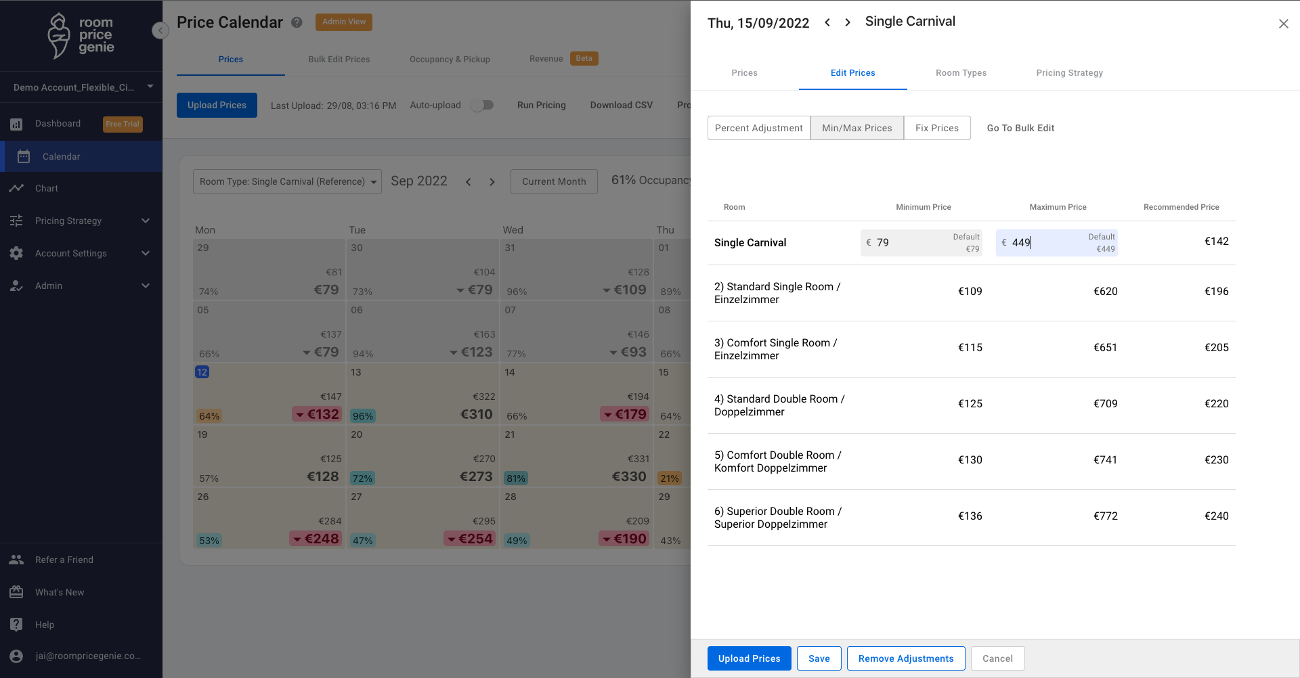Enable the Auto-upload toggle
Viewport: 1300px width, 678px height.
coord(482,105)
